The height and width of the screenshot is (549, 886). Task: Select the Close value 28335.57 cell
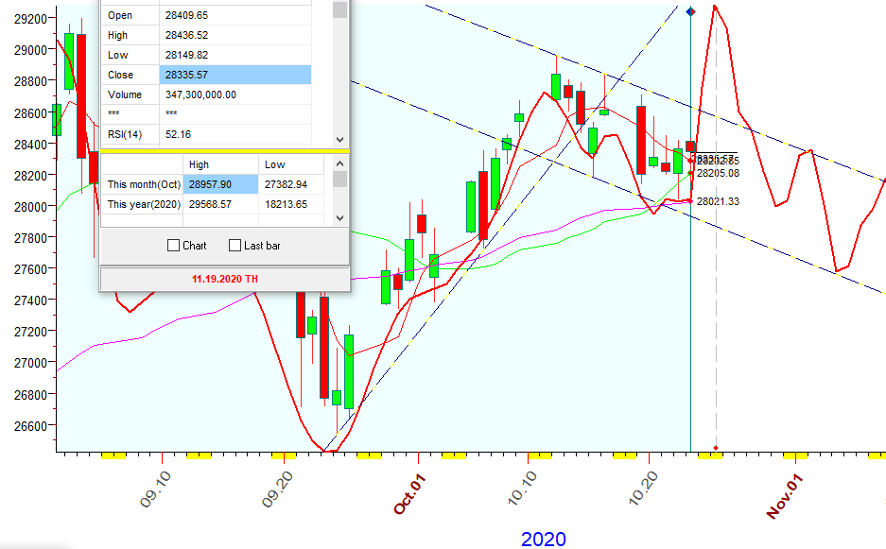(x=235, y=75)
